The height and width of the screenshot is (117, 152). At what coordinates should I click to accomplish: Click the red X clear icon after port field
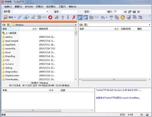139,12
